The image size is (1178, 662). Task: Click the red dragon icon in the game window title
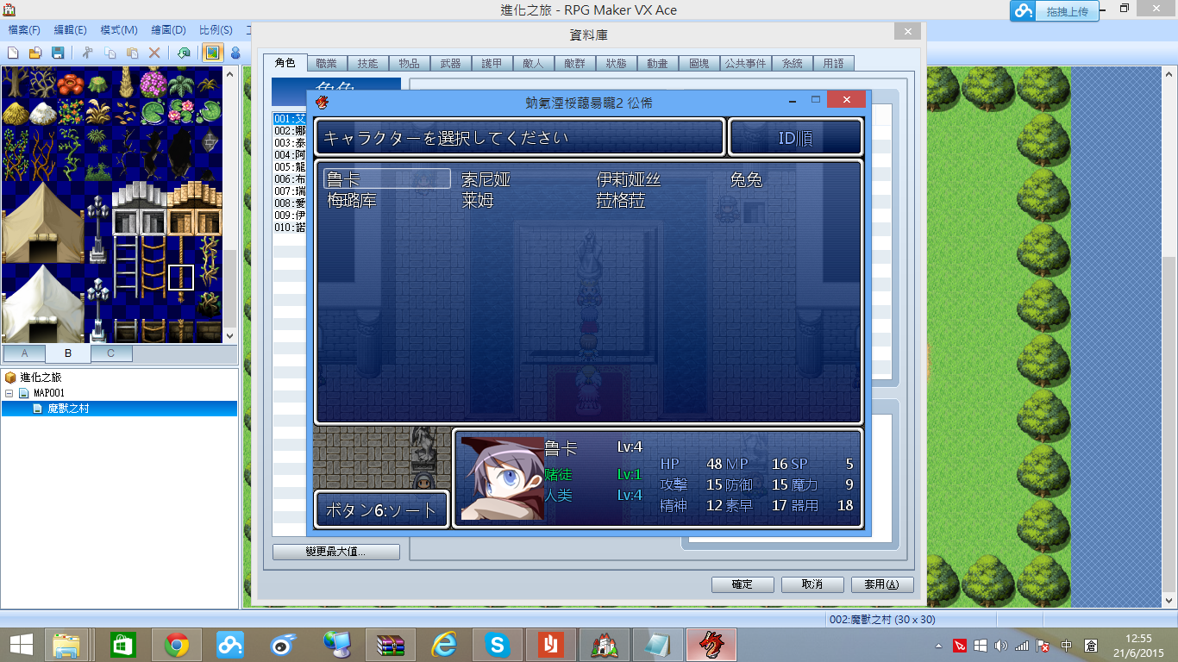tap(323, 103)
